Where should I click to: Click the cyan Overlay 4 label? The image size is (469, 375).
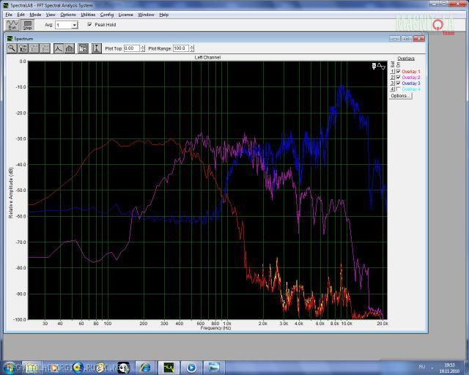pos(411,89)
